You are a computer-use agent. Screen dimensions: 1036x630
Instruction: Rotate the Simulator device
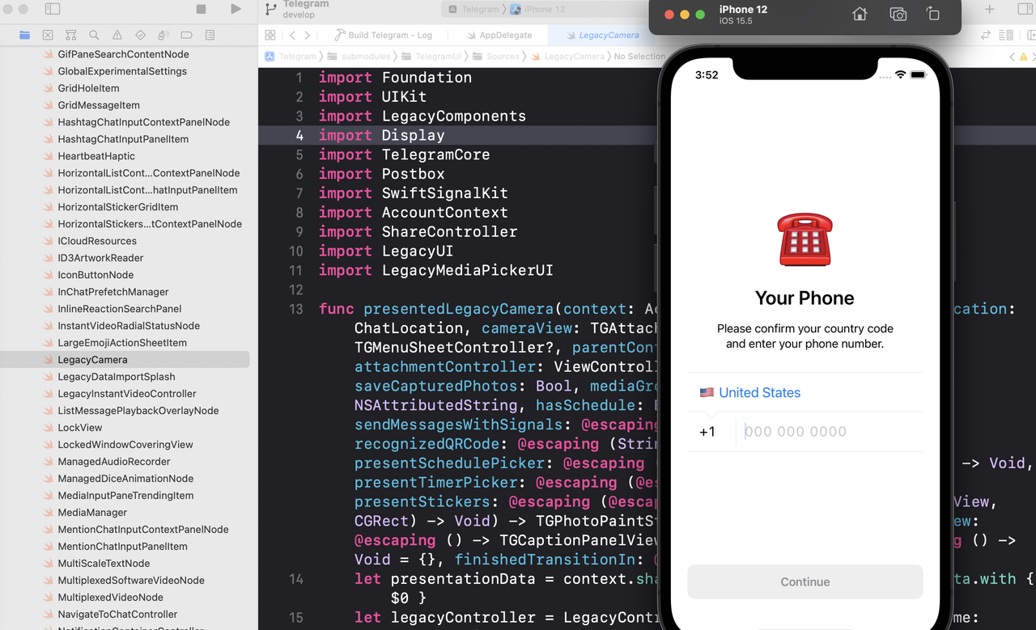[x=933, y=14]
